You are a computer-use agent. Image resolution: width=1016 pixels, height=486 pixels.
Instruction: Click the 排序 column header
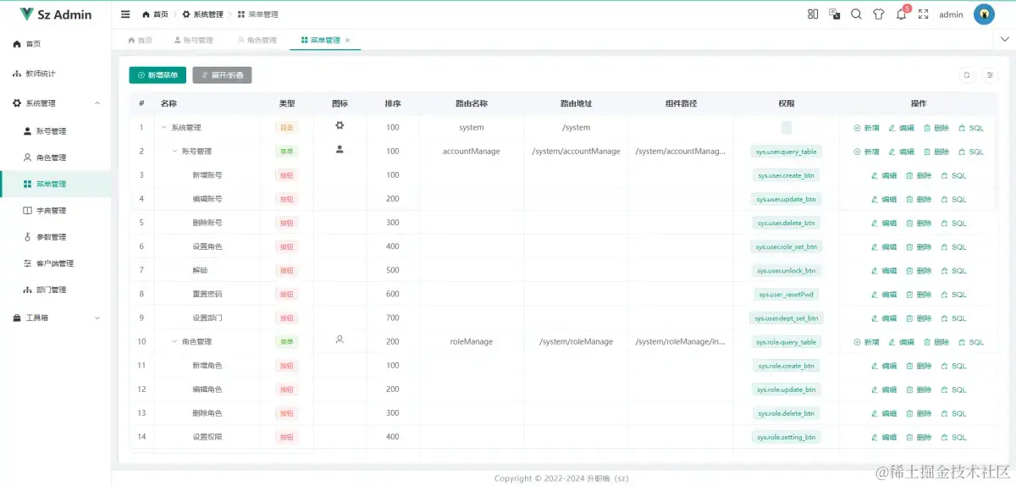coord(393,103)
